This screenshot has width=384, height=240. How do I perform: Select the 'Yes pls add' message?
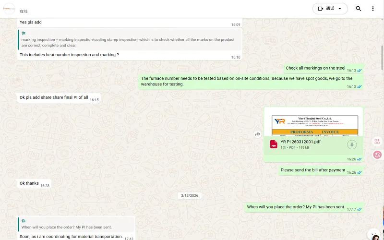(31, 22)
